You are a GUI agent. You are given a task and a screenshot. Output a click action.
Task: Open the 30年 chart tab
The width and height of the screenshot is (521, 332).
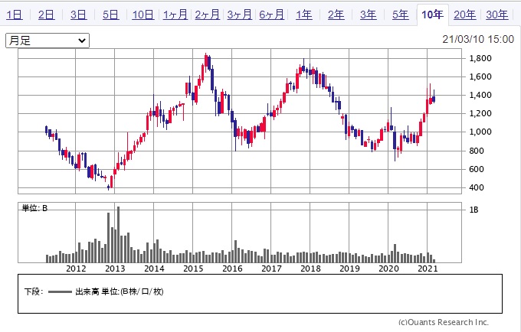point(496,15)
